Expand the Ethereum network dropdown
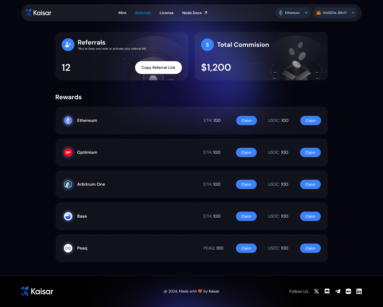The height and width of the screenshot is (307, 383). [293, 13]
